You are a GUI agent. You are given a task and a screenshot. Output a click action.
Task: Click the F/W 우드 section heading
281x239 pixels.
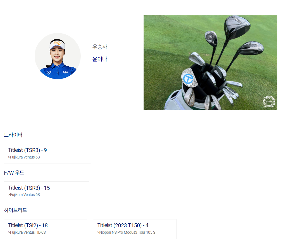pyautogui.click(x=14, y=173)
